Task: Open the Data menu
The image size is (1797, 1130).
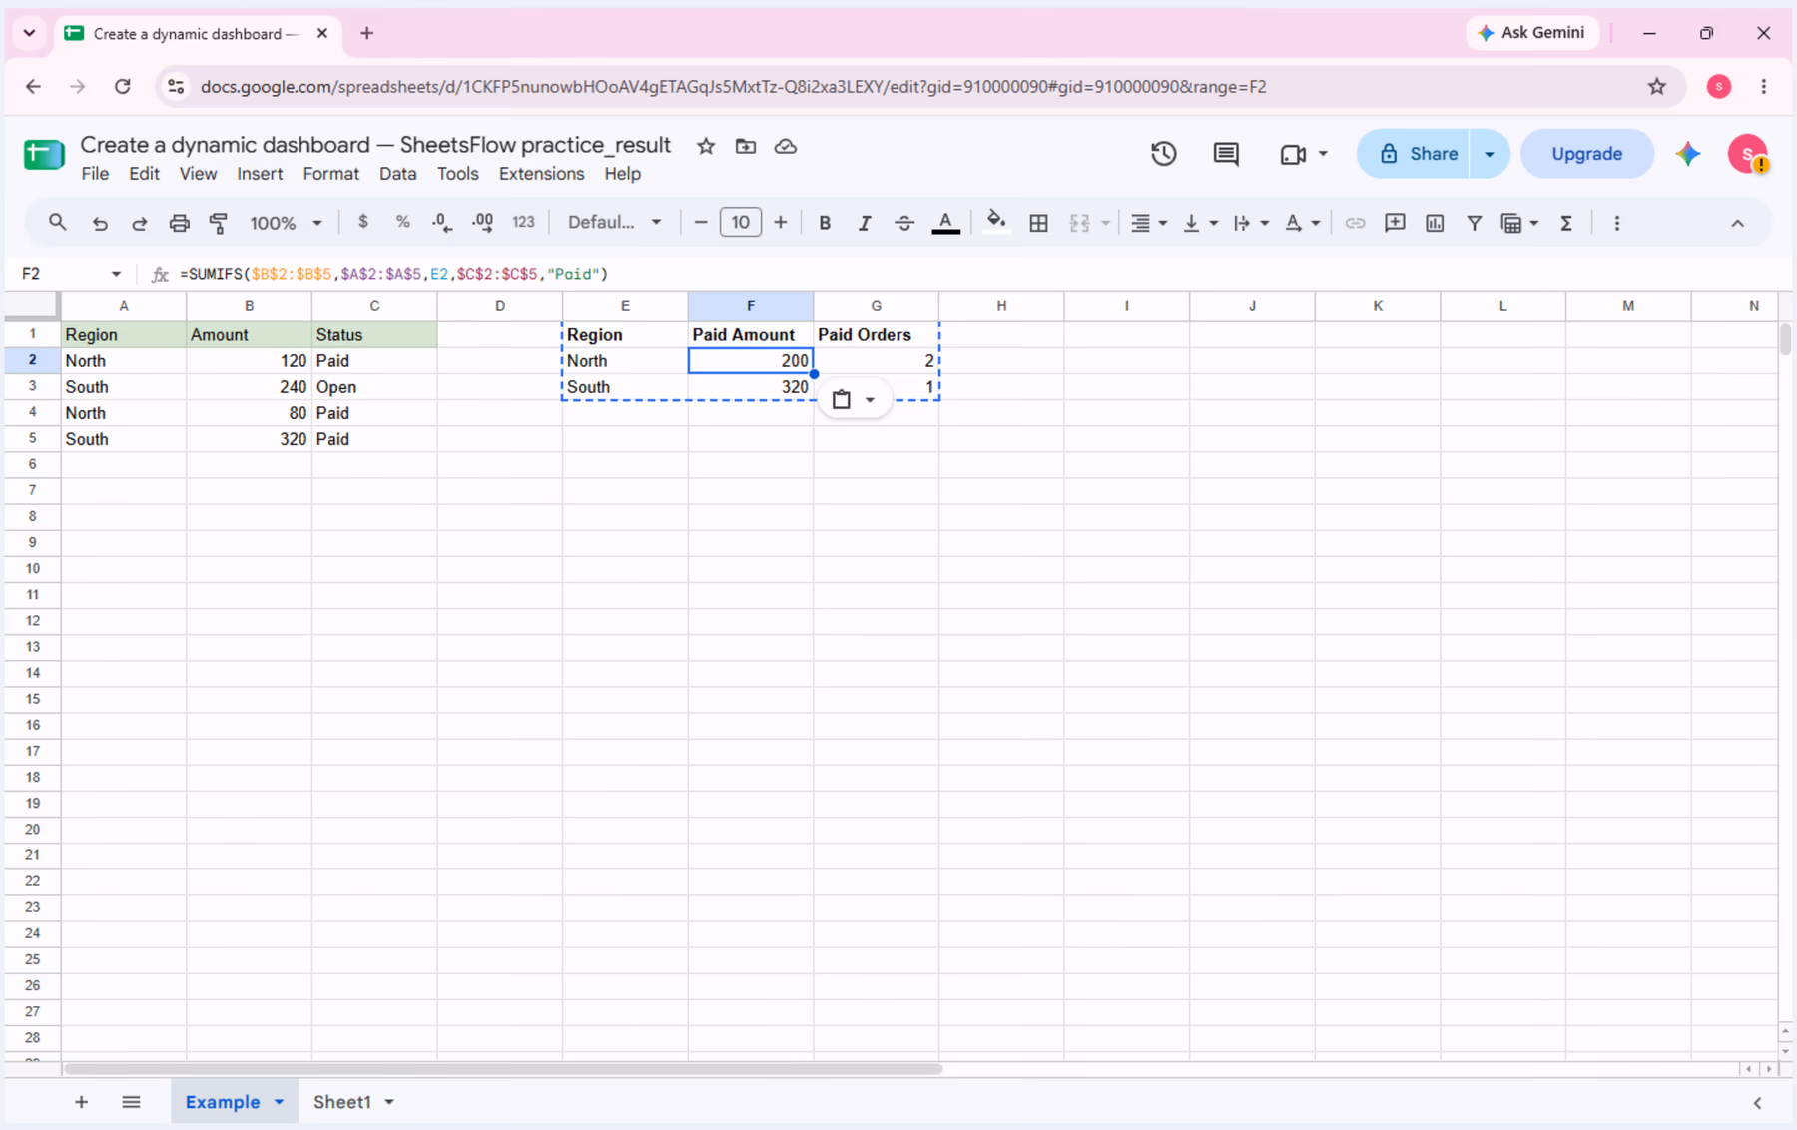Action: (397, 174)
